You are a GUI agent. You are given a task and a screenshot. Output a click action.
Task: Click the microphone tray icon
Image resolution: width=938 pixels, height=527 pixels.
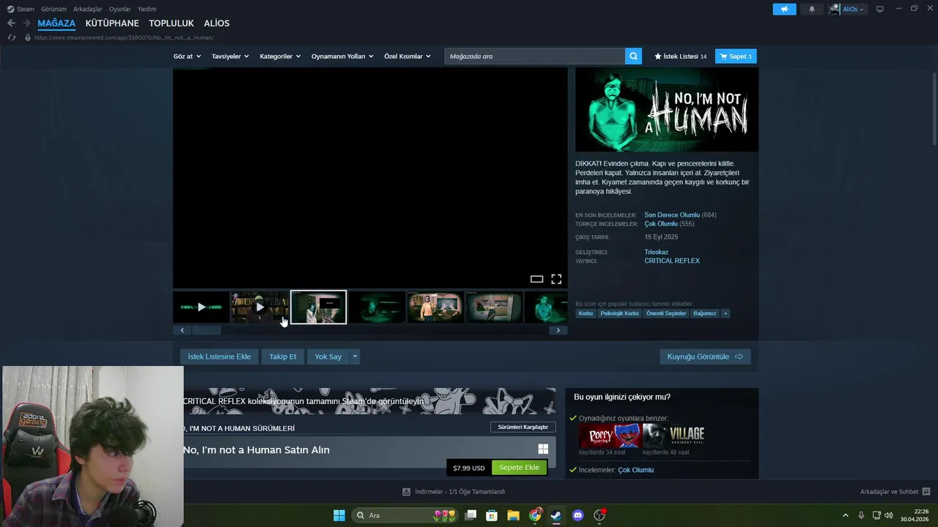click(x=861, y=515)
